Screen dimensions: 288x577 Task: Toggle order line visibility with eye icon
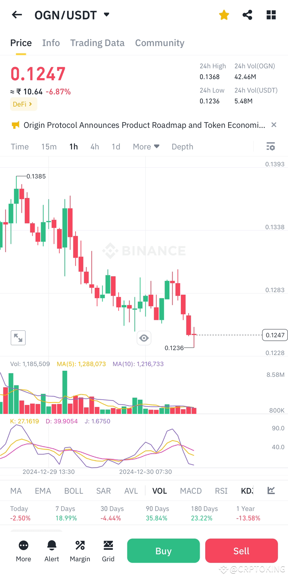(144, 338)
